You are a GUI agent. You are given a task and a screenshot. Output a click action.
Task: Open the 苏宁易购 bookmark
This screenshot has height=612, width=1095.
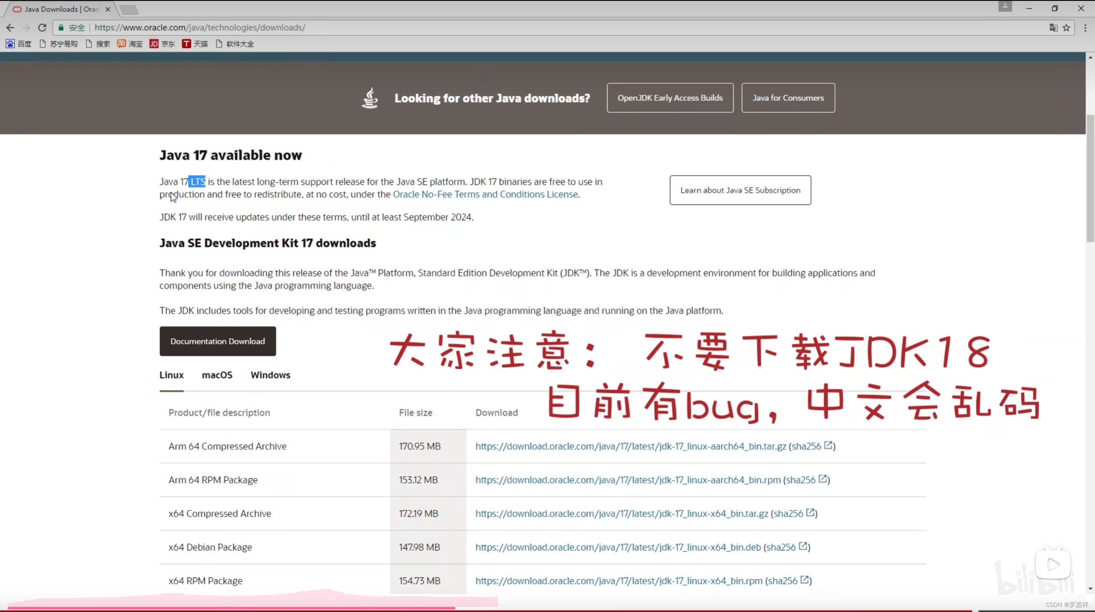58,44
